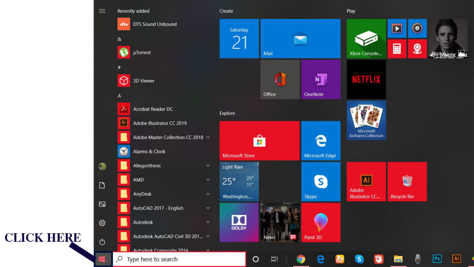This screenshot has height=267, width=474.
Task: Open the Settings gear in the sidebar
Action: (102, 222)
